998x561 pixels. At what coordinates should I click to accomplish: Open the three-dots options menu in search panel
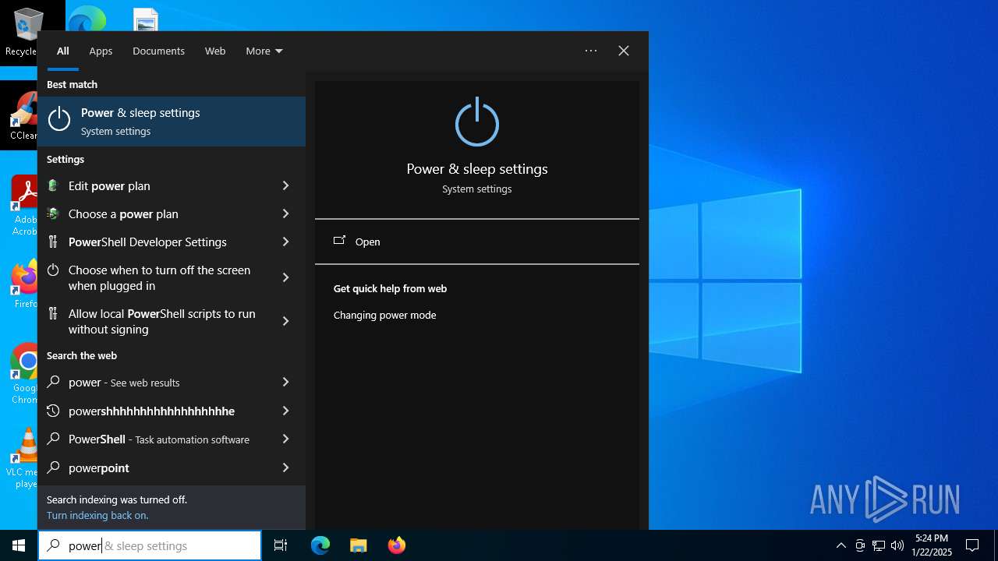[591, 51]
